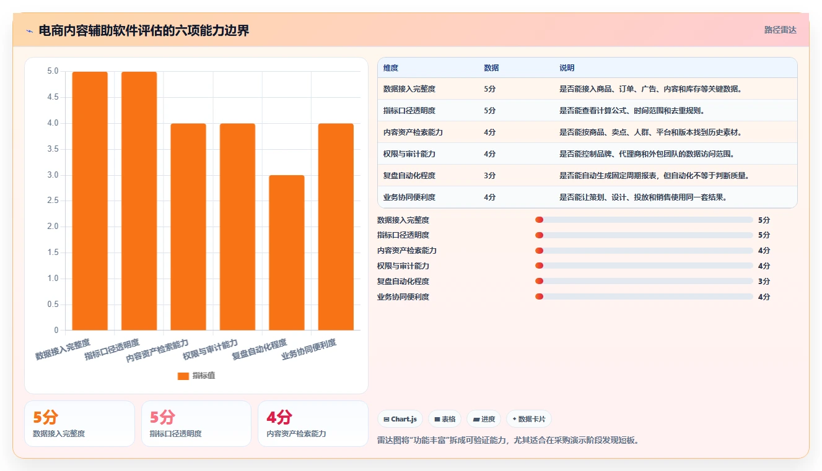Open the 内容资产检索能力 4分 stat card
The width and height of the screenshot is (822, 471).
(313, 423)
